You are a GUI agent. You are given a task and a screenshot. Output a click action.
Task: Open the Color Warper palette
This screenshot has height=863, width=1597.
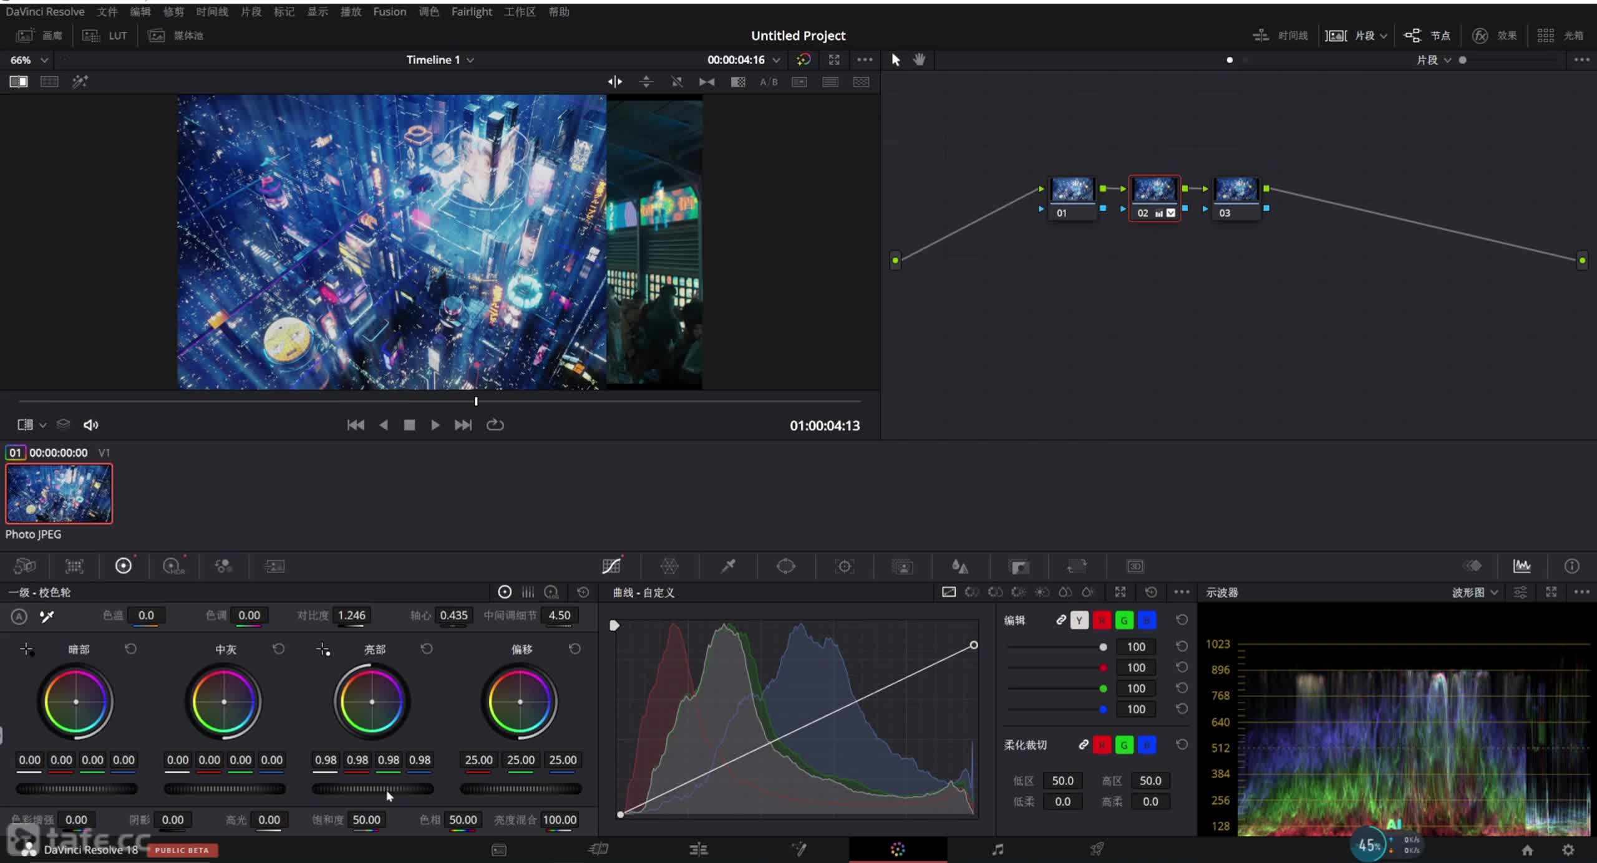669,566
